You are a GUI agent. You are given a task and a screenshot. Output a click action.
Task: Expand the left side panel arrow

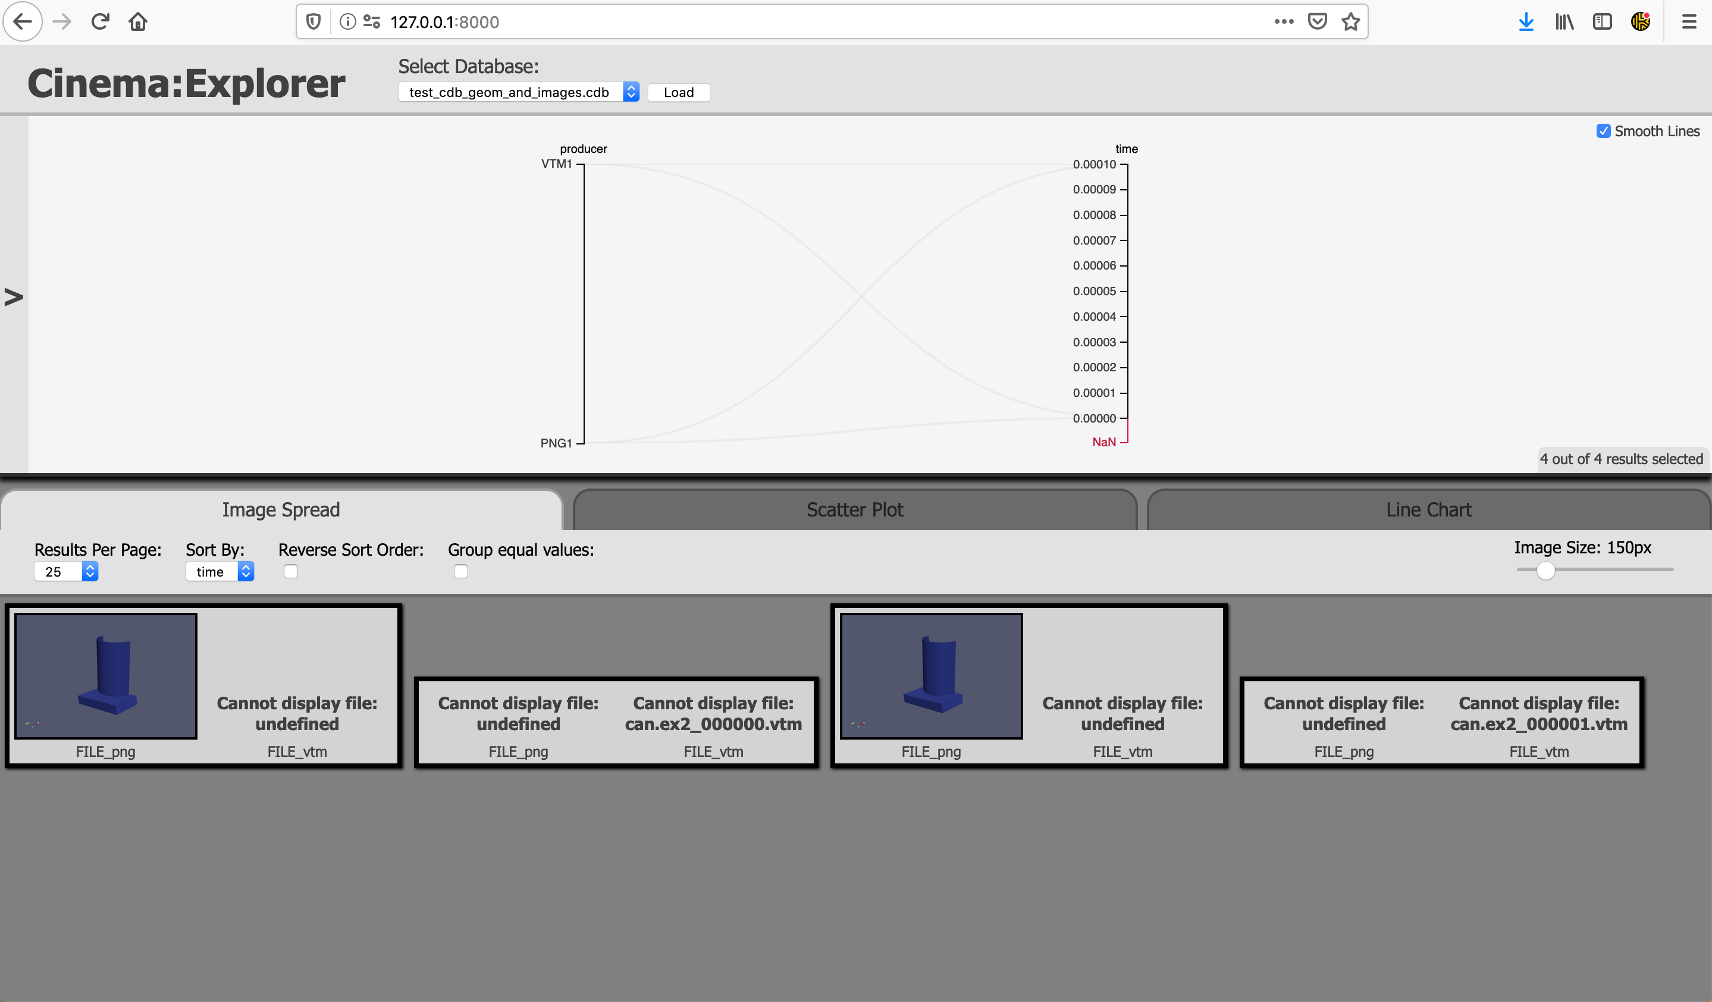(x=14, y=297)
